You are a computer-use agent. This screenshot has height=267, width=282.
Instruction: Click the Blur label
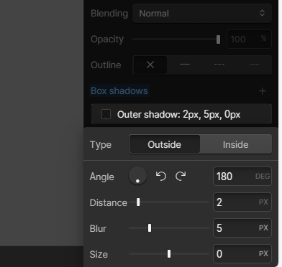[x=98, y=228]
